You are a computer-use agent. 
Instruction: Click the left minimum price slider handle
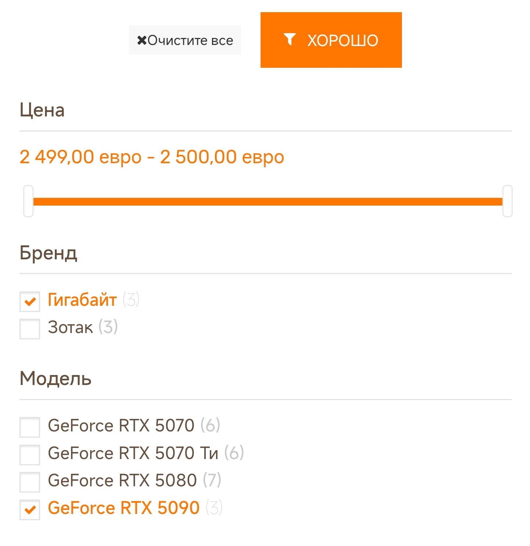coord(28,201)
